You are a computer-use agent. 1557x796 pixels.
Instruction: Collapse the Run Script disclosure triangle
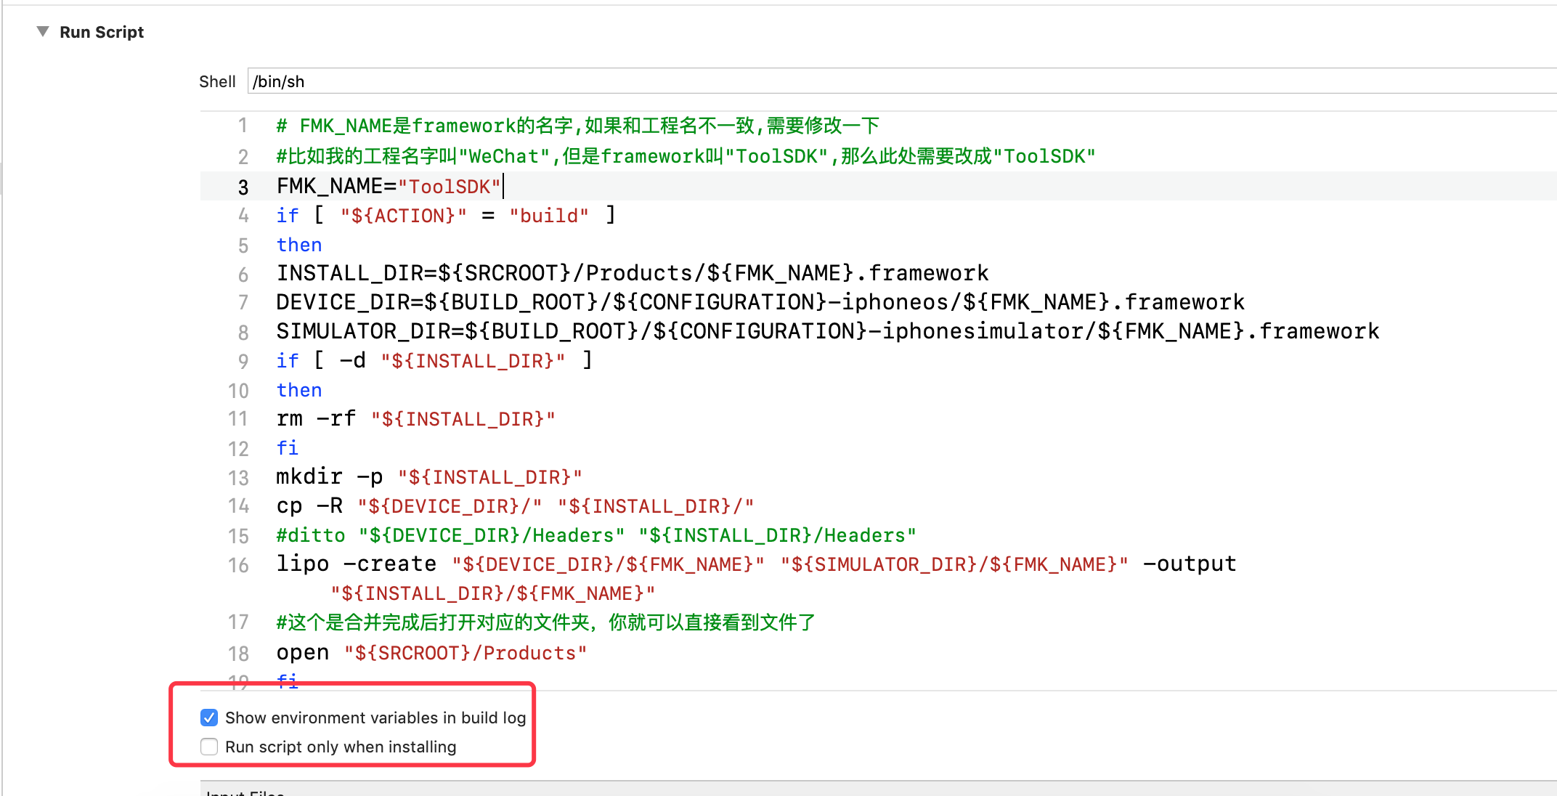click(x=43, y=31)
